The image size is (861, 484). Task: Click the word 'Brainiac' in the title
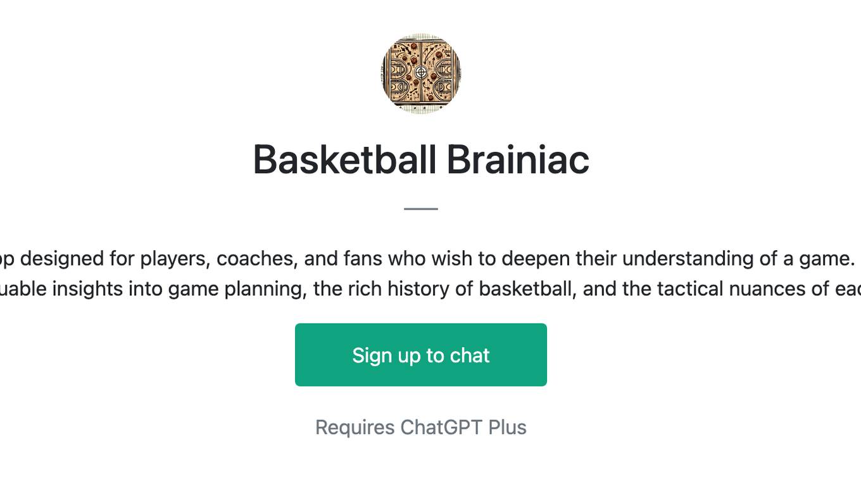click(x=518, y=160)
